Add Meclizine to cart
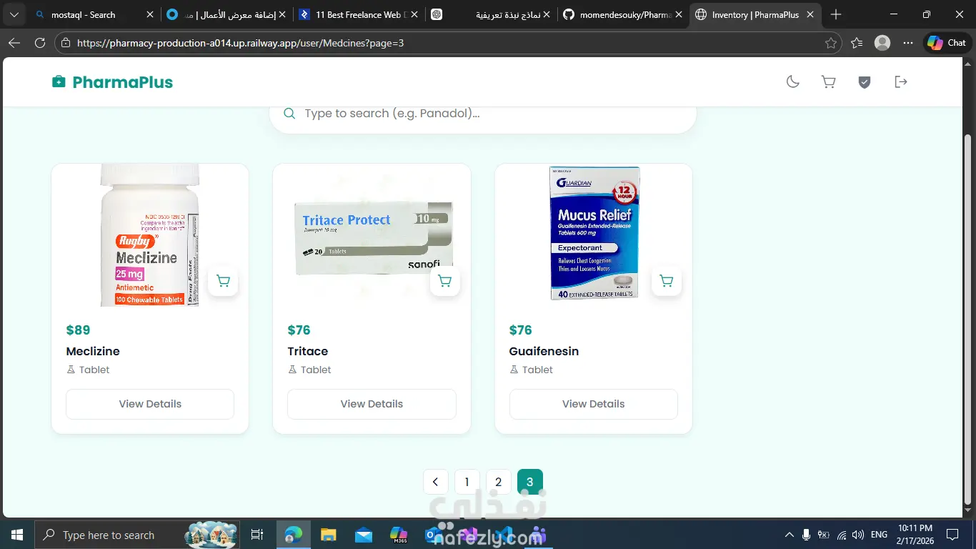 click(x=223, y=281)
